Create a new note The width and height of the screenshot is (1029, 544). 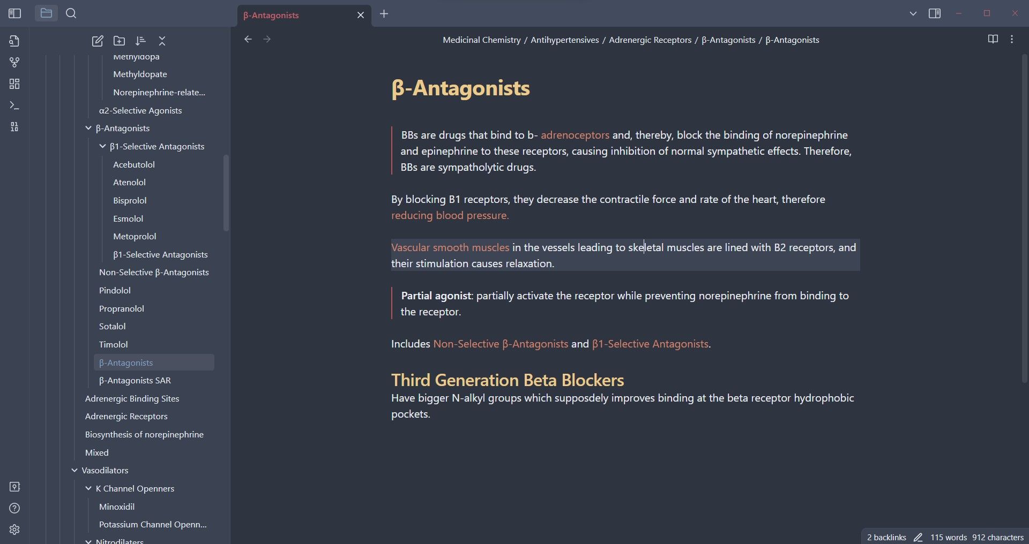[98, 41]
